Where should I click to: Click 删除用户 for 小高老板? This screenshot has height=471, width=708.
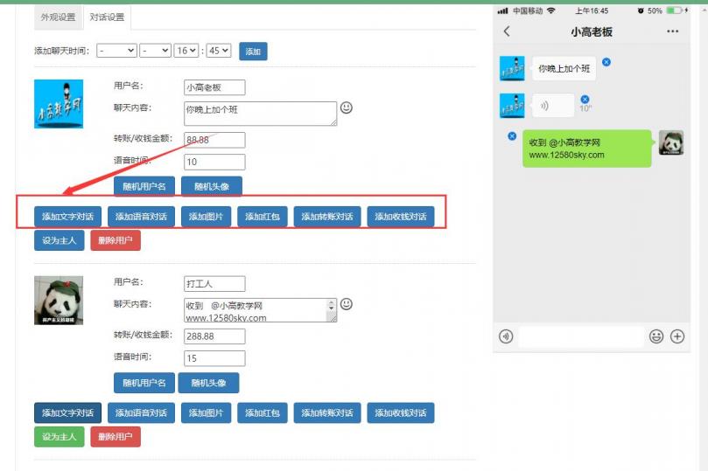[116, 240]
